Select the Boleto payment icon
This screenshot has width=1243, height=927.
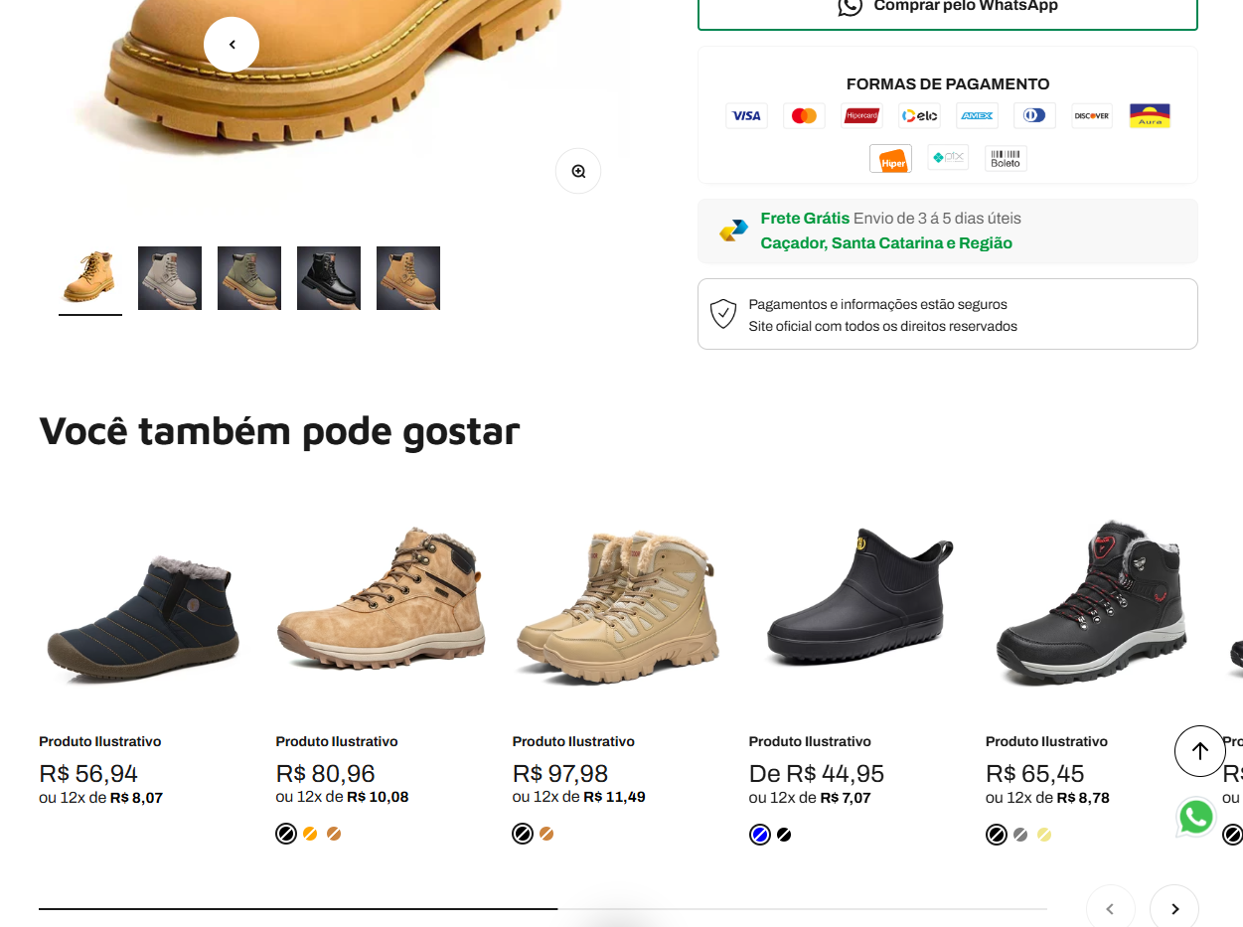1006,157
